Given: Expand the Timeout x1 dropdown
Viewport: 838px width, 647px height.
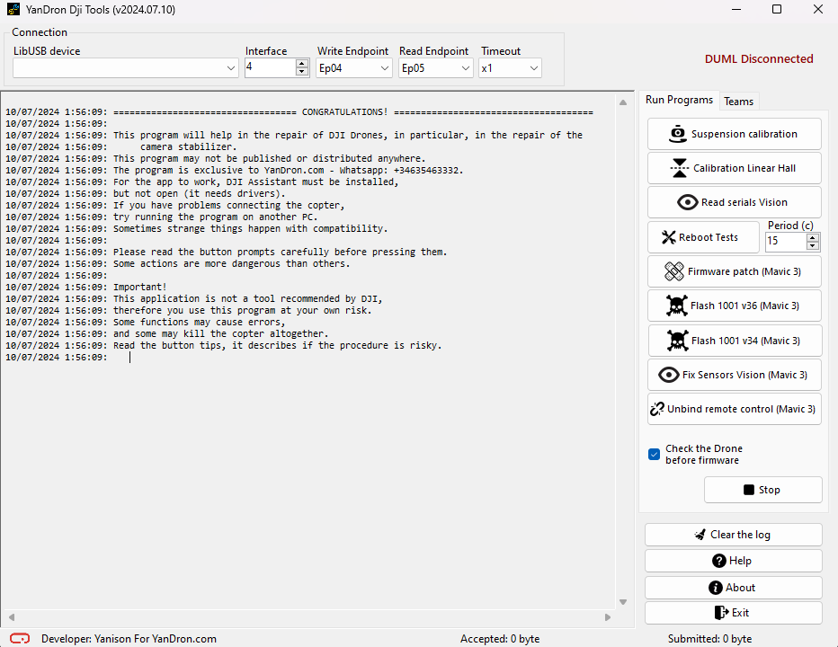Looking at the screenshot, I should 533,68.
